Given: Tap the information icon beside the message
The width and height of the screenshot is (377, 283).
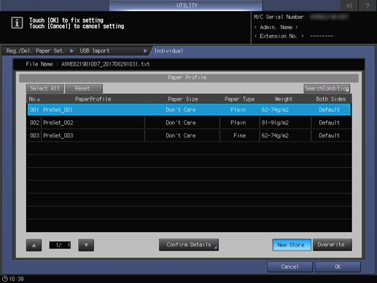Looking at the screenshot, I should click(17, 23).
